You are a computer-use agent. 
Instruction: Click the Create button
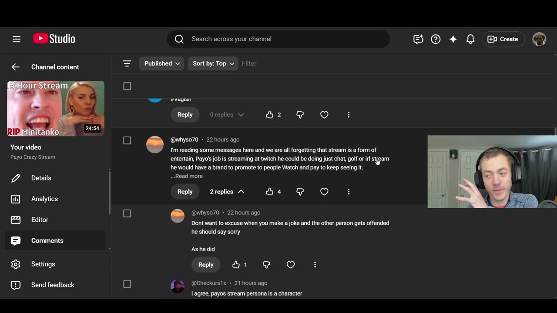503,39
